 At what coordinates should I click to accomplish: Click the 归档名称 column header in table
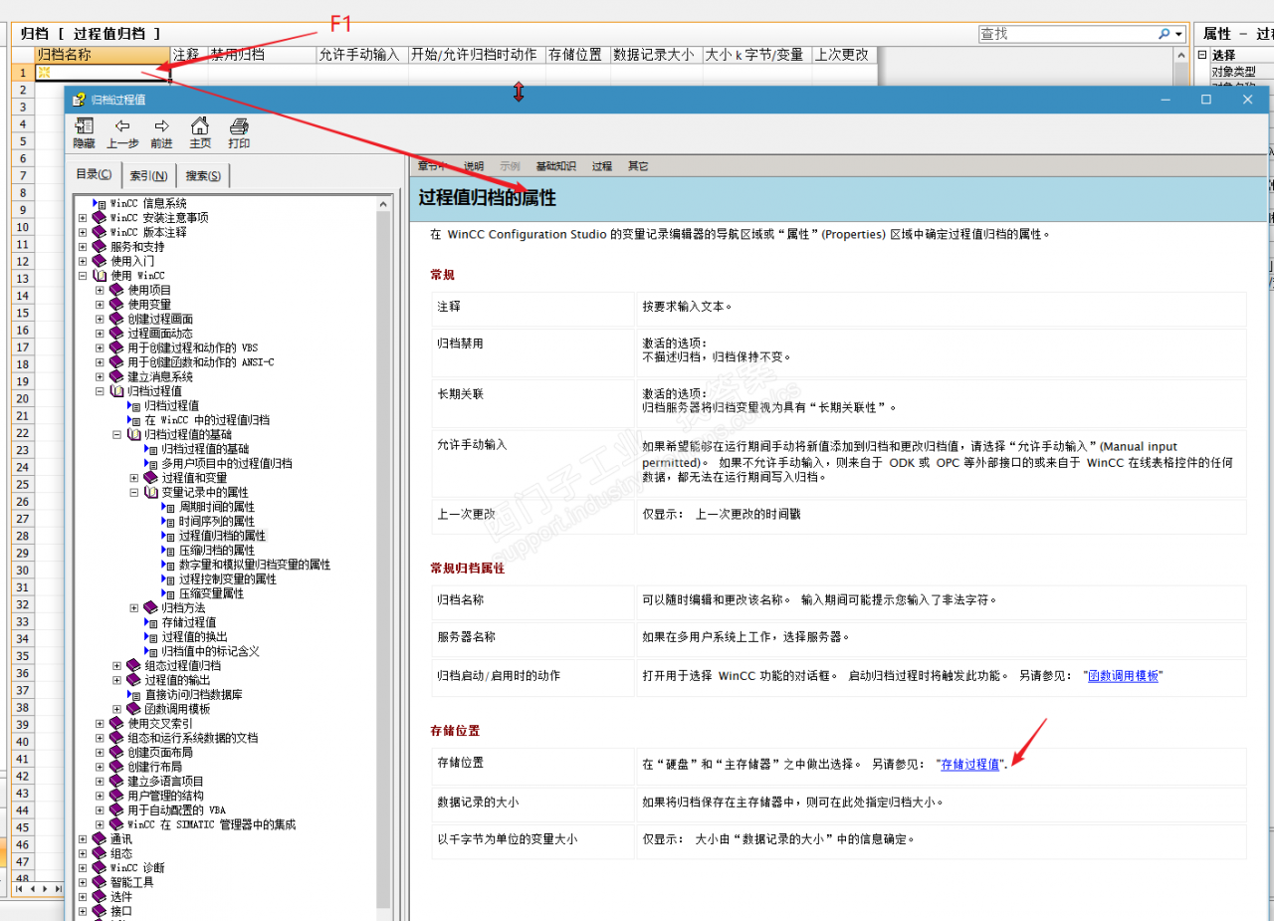[103, 55]
